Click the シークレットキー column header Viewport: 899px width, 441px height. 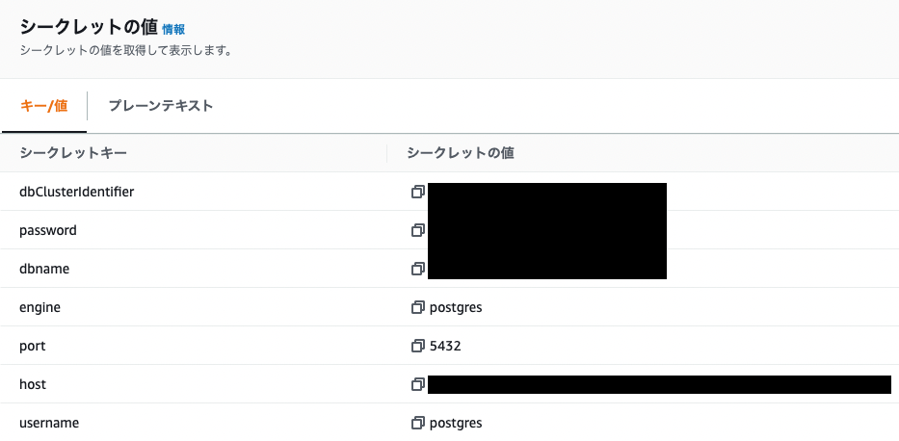pos(73,153)
